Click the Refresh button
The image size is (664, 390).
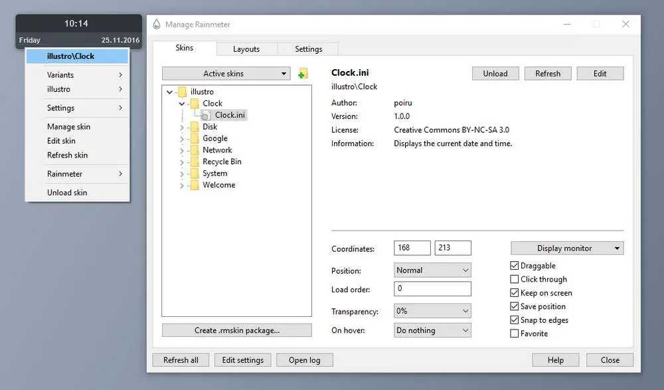pos(548,73)
